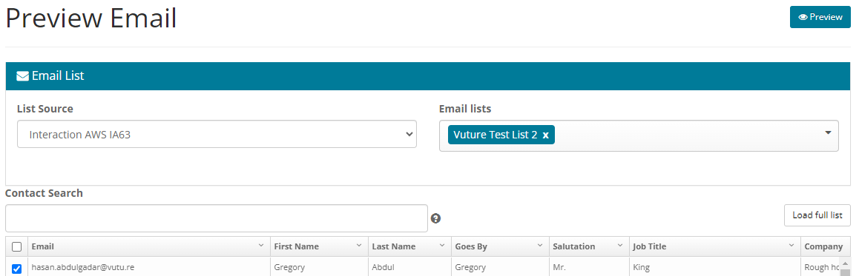Expand the Email lists dropdown arrow
Screen dimensions: 859x276
click(828, 132)
